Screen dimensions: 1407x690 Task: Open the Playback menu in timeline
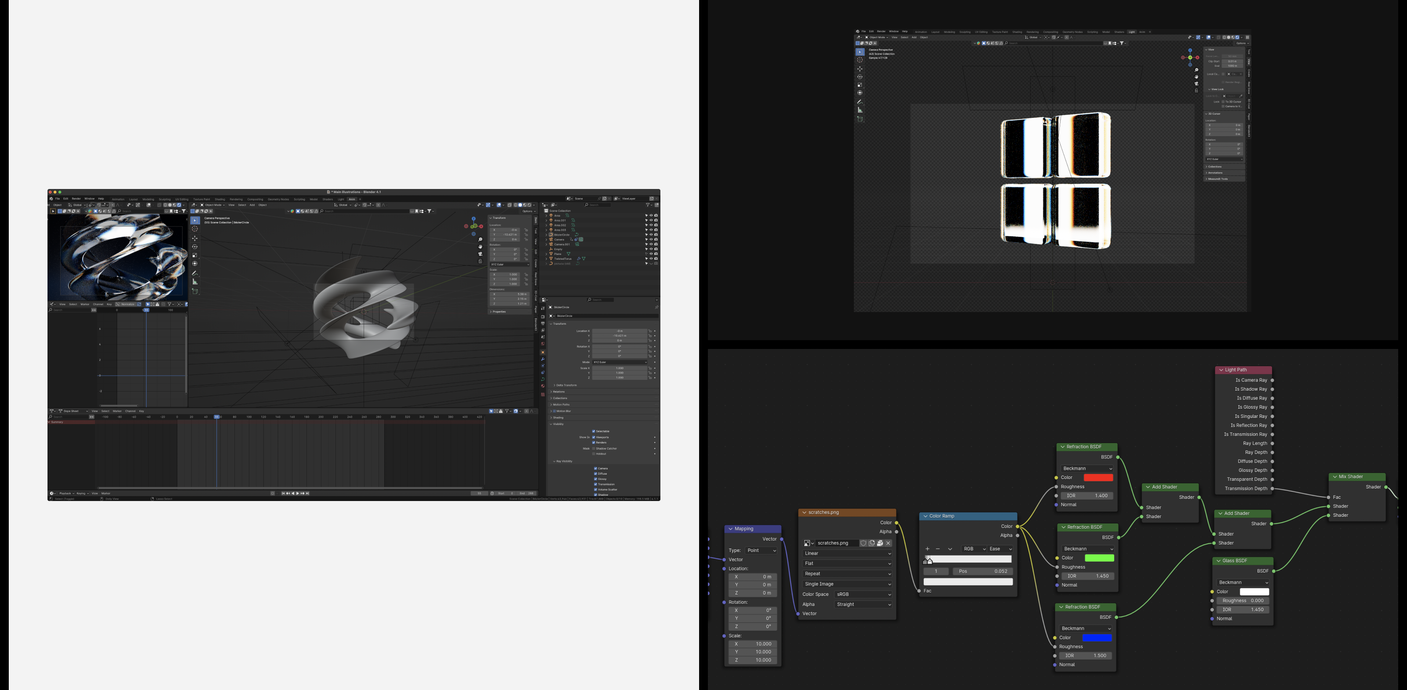66,493
